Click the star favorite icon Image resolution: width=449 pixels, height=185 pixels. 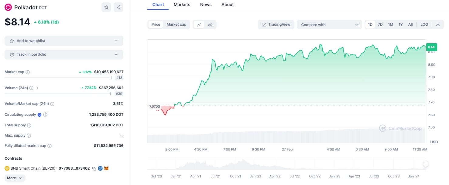[106, 7]
